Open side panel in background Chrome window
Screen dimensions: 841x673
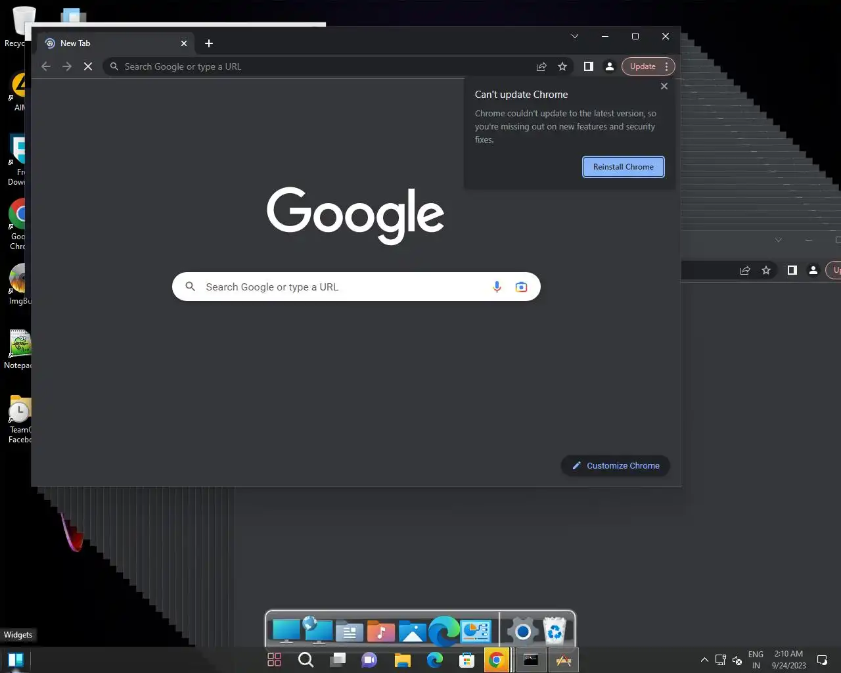[x=792, y=270]
